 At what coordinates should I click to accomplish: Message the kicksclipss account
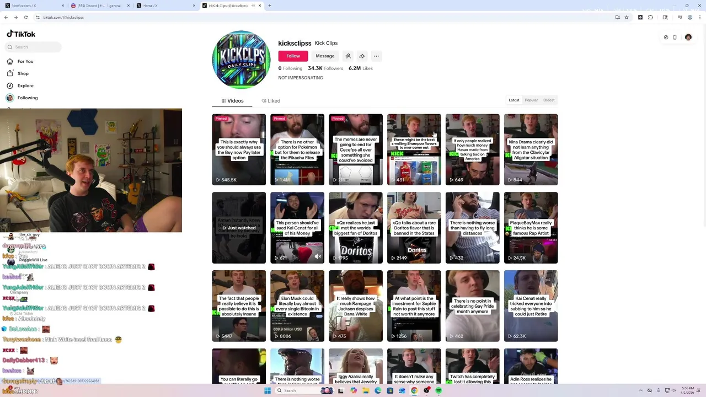click(325, 56)
